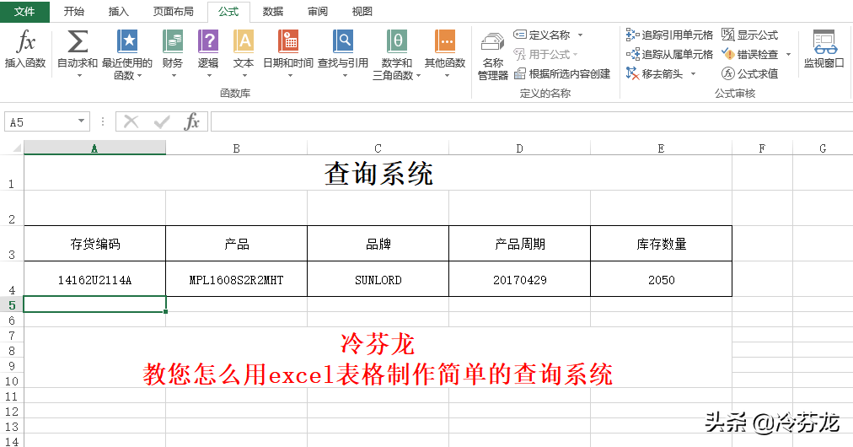Viewport: 853px width, 447px height.
Task: Open Recently Used functions (最近使用的函数) icon
Action: [127, 42]
